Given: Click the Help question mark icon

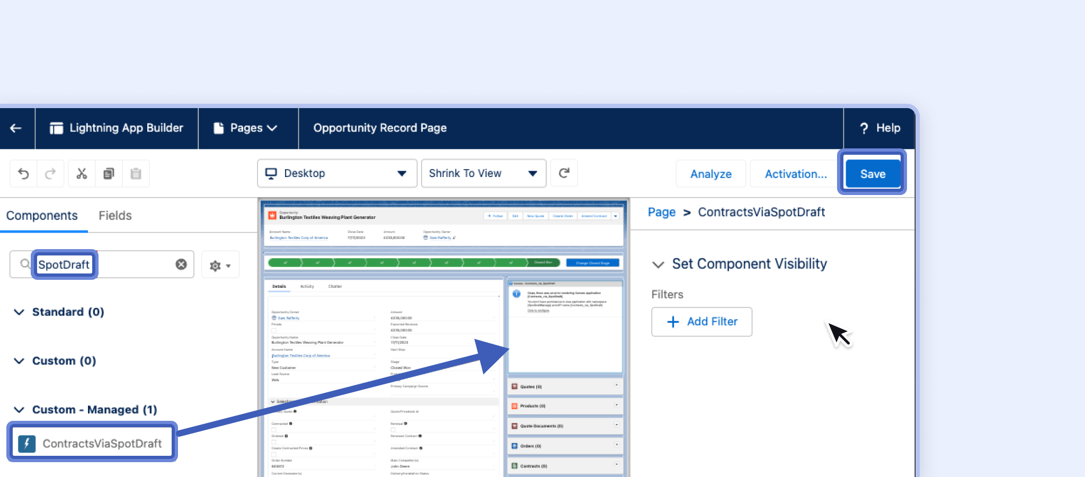Looking at the screenshot, I should 864,128.
